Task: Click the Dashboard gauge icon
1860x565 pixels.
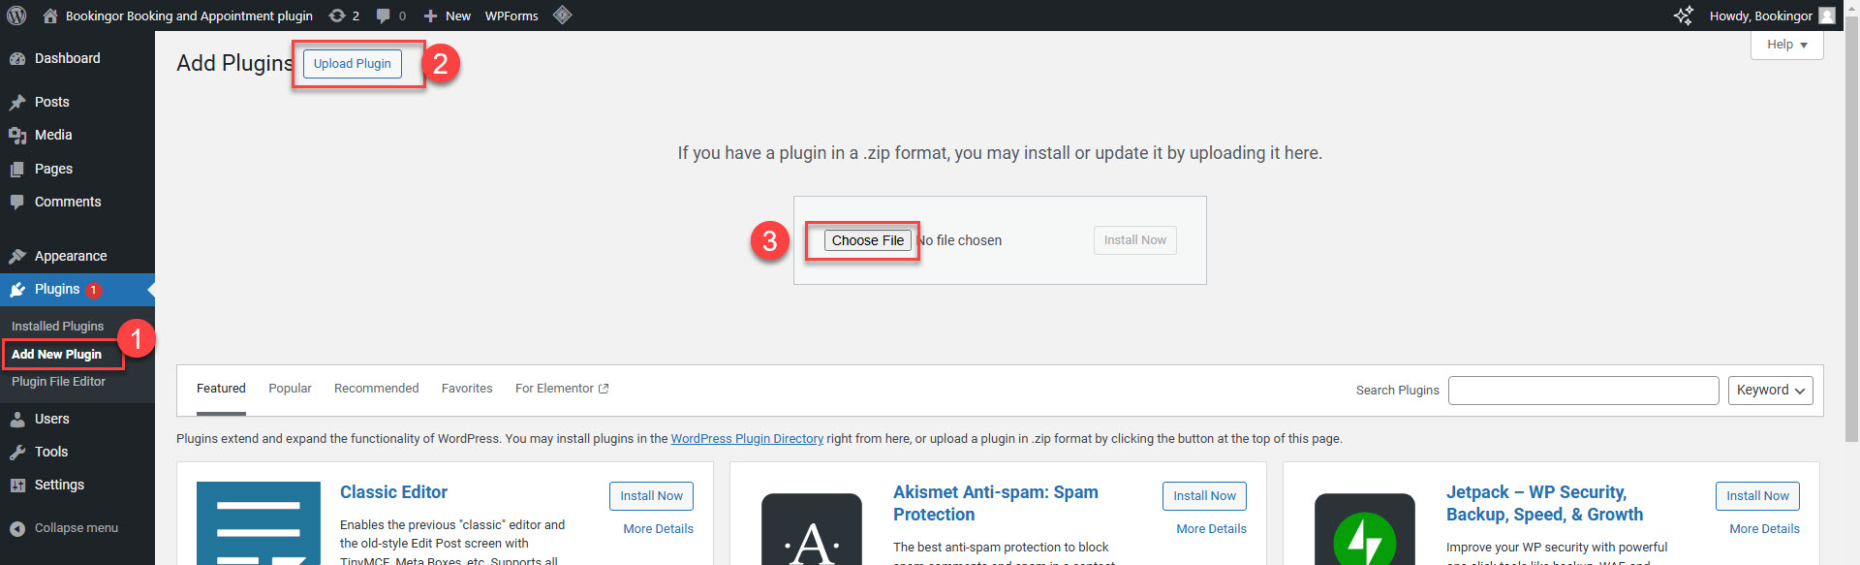Action: pyautogui.click(x=17, y=59)
